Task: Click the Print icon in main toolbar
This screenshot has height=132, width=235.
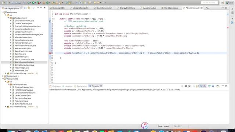Action: 19,3
